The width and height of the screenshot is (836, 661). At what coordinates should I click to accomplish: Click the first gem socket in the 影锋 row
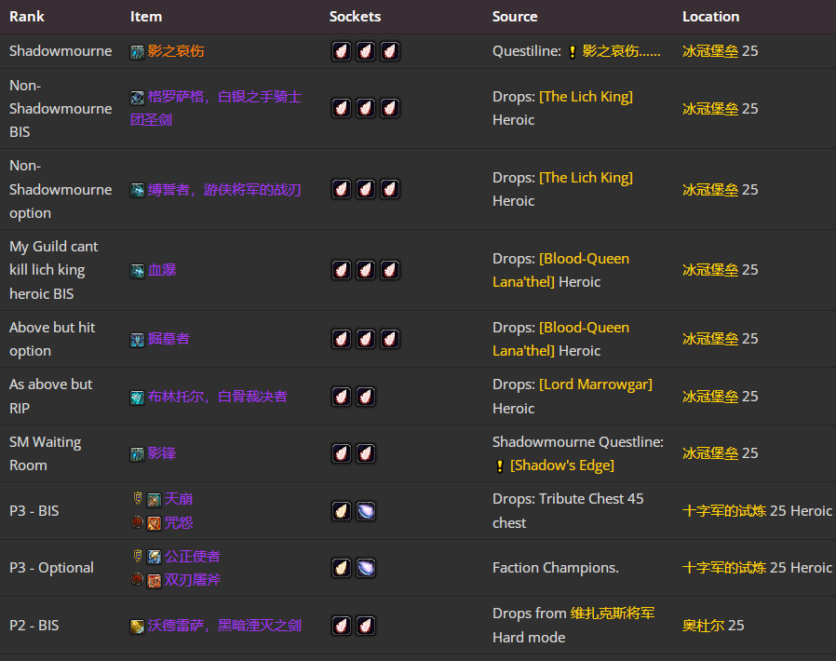tap(342, 453)
